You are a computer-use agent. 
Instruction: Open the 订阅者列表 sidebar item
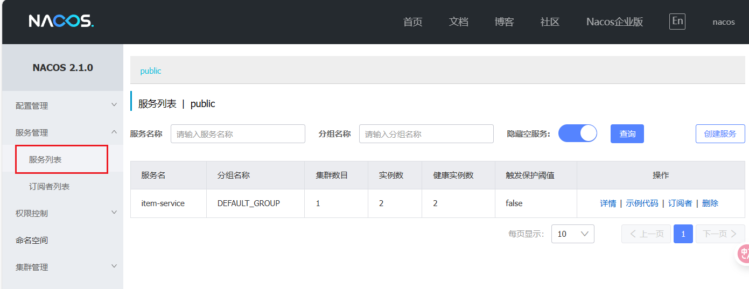coord(49,187)
